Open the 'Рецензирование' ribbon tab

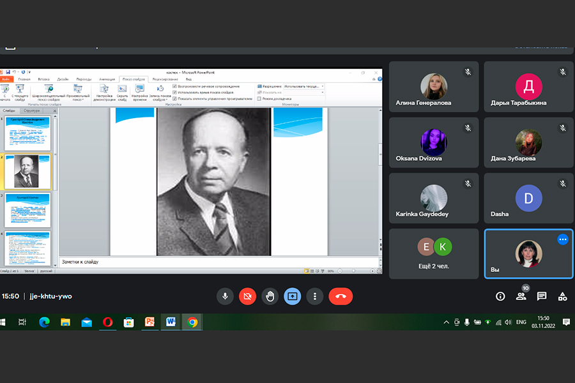pyautogui.click(x=165, y=79)
